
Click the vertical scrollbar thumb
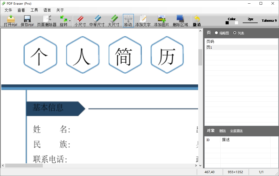pos(200,57)
